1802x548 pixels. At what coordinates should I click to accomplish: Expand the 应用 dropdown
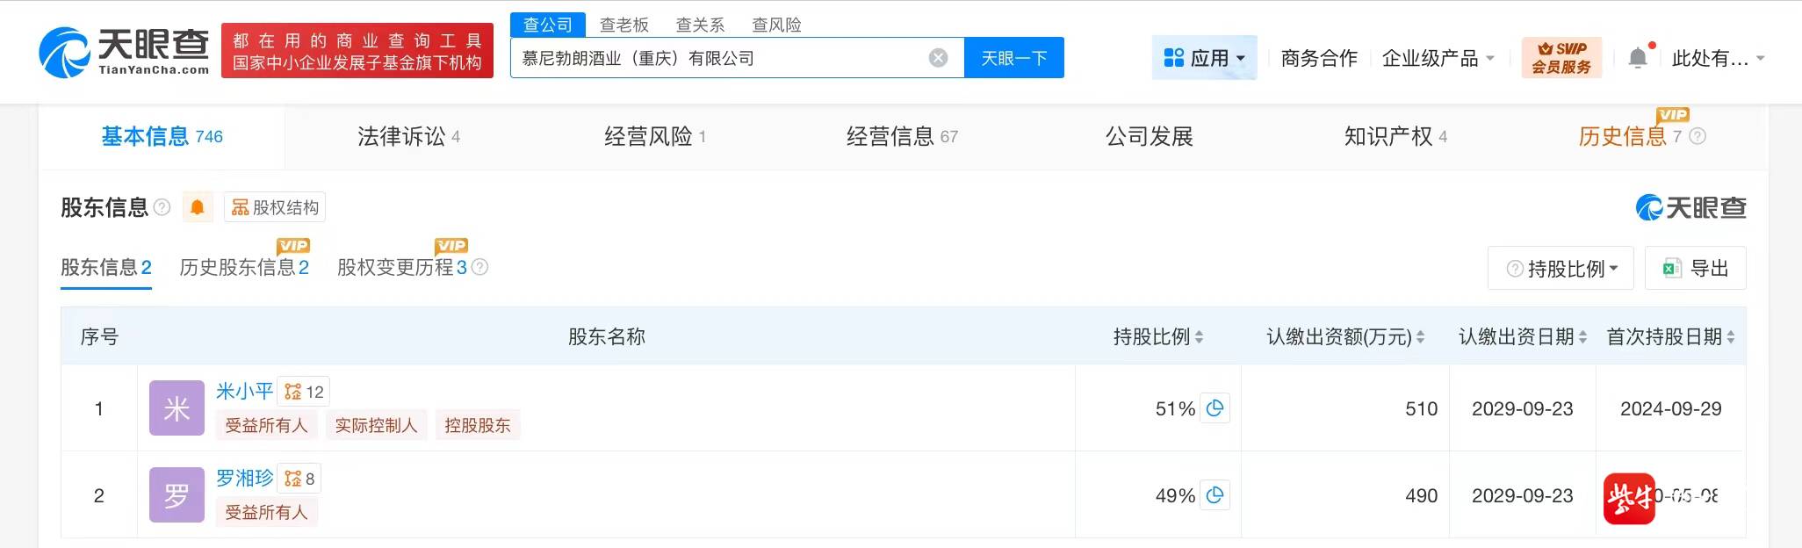[1204, 58]
